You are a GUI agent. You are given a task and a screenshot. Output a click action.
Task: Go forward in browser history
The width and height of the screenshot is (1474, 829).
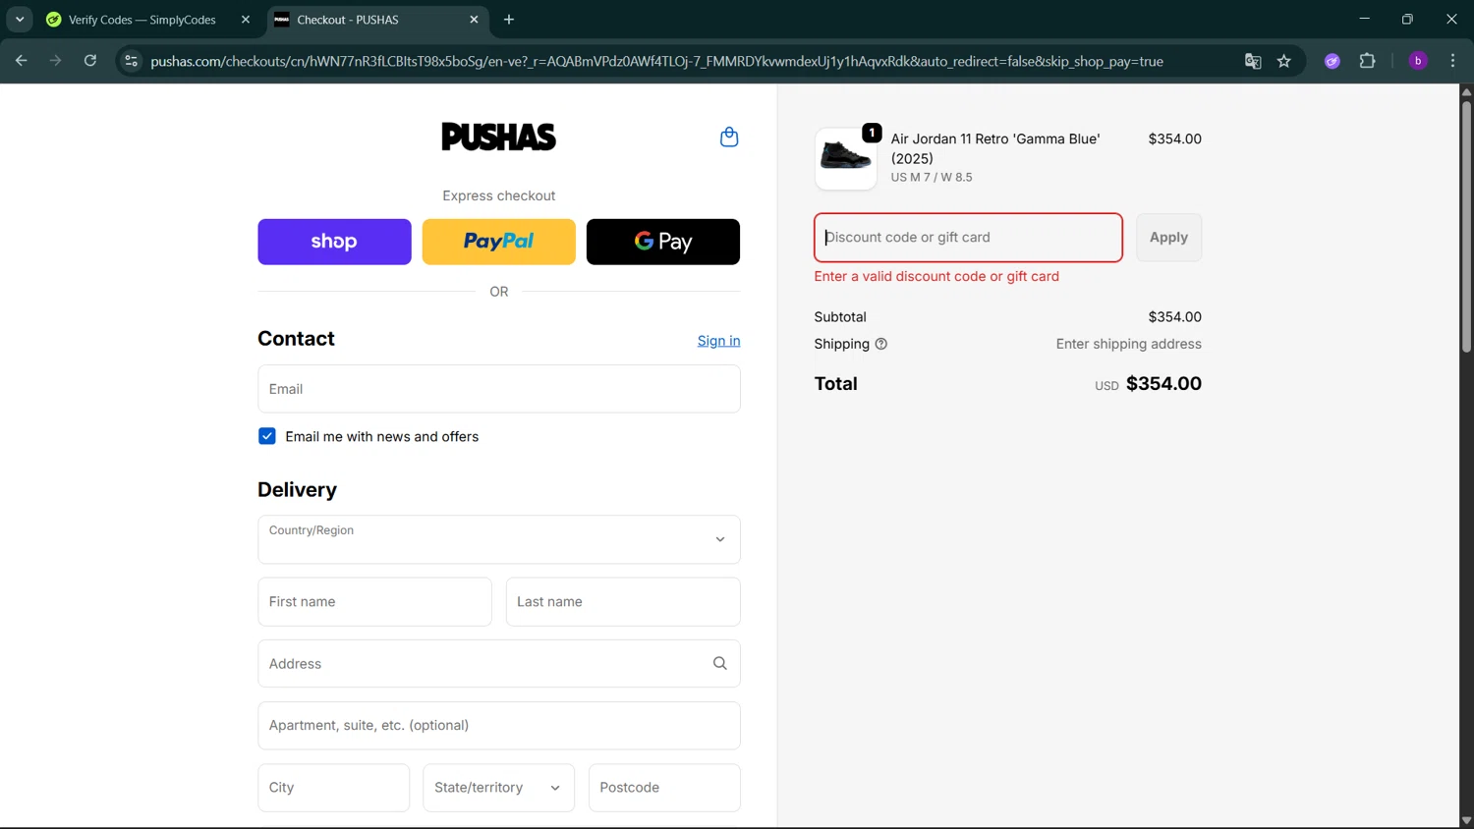56,61
